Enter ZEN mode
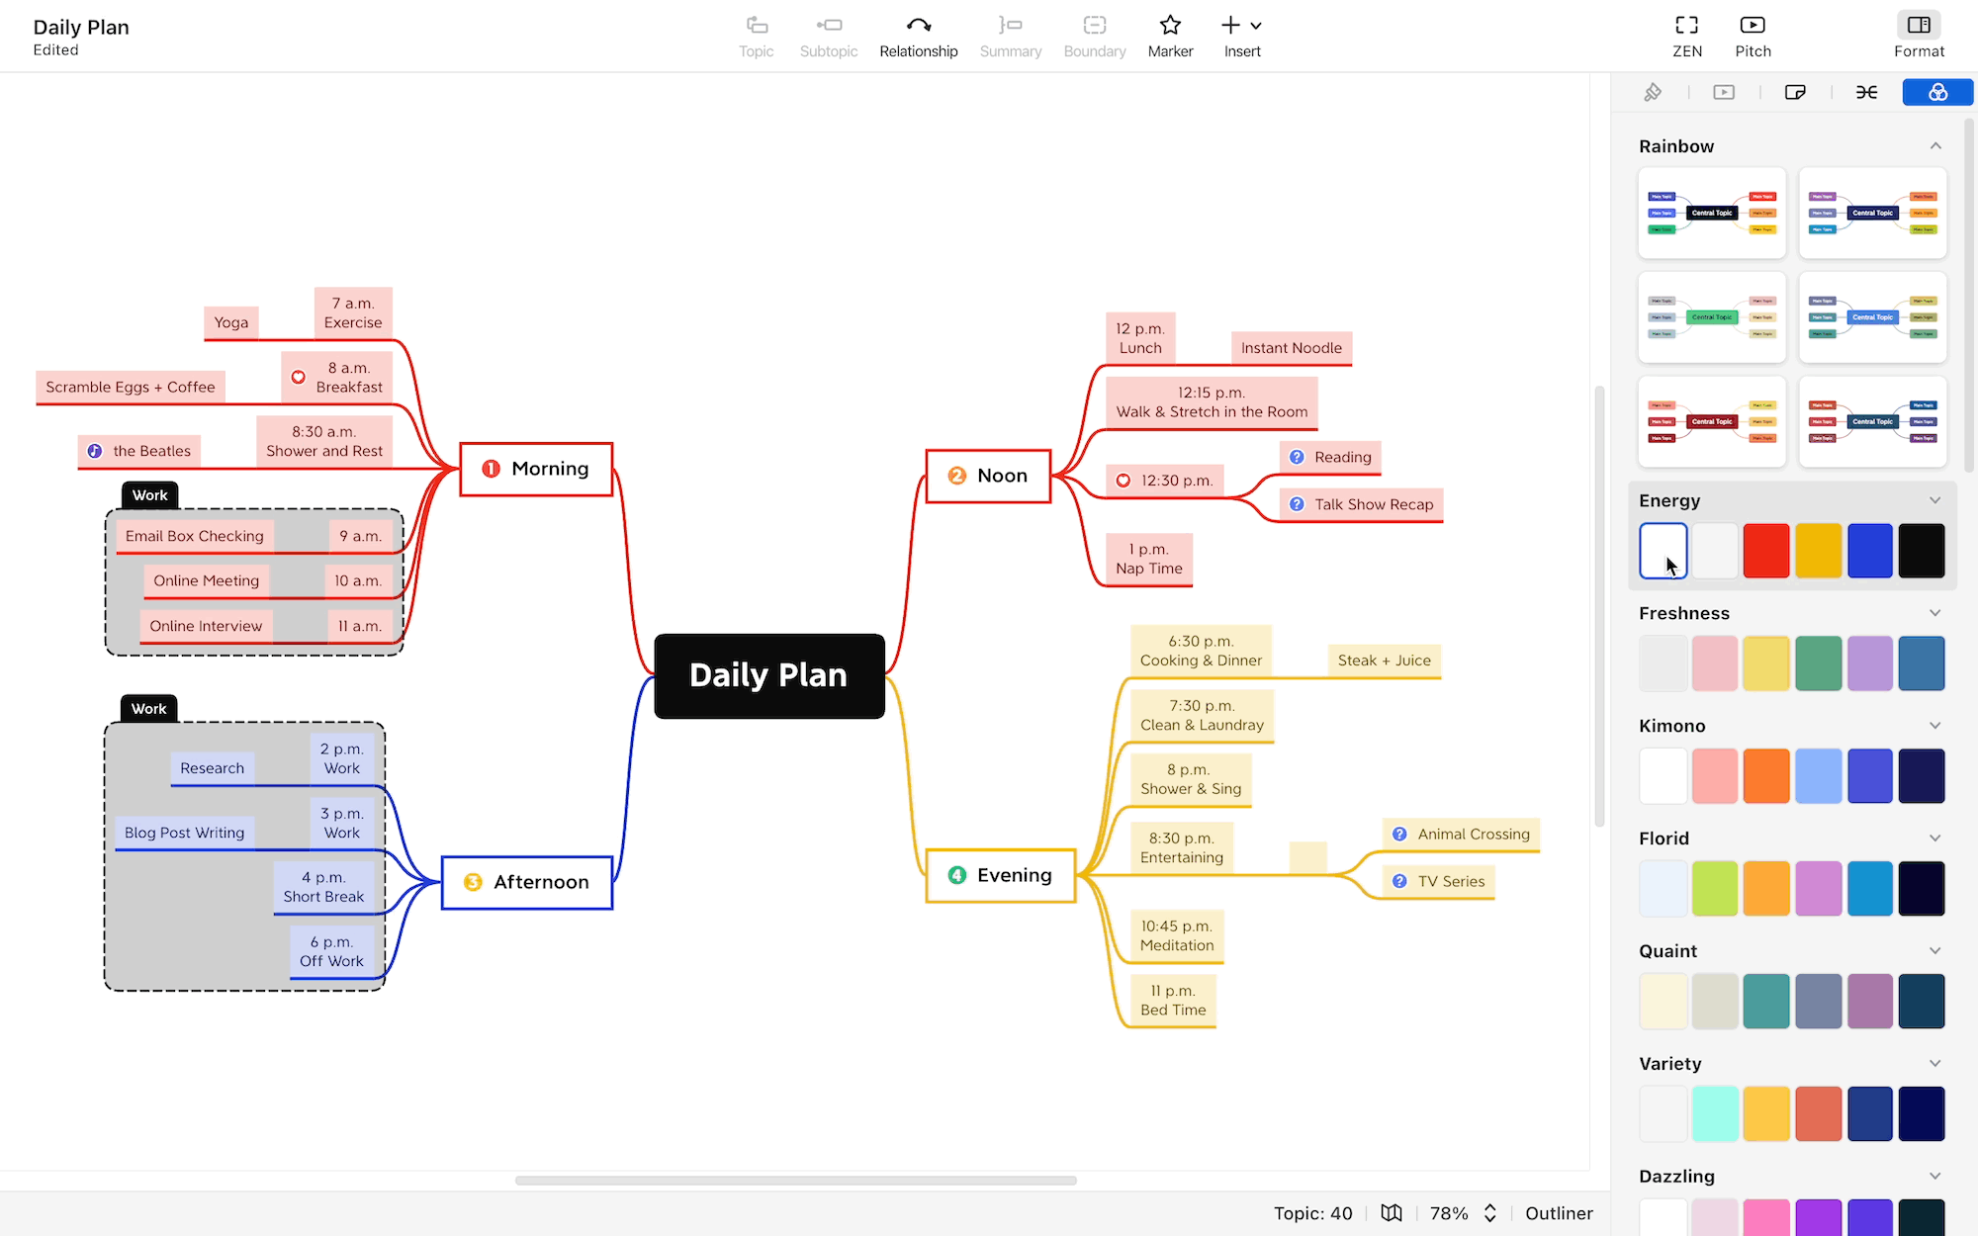 click(x=1686, y=37)
